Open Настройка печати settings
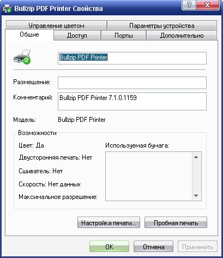This screenshot has width=223, height=258. tap(109, 222)
